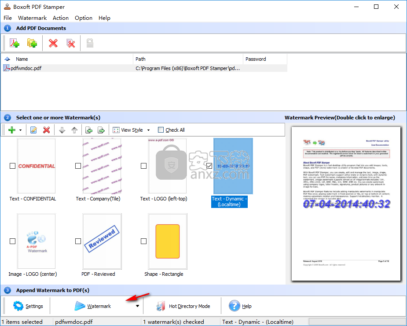The image size is (407, 326).
Task: Click the Shape - Rectangle label
Action: point(164,274)
